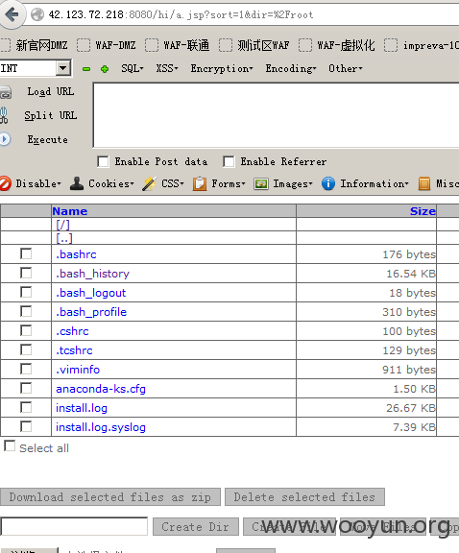The height and width of the screenshot is (553, 459).
Task: Tick the checkbox for .bash_profile
Action: click(26, 311)
